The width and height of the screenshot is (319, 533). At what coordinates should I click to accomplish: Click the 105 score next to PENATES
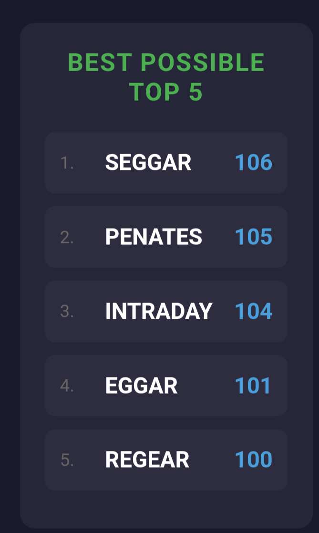[253, 237]
